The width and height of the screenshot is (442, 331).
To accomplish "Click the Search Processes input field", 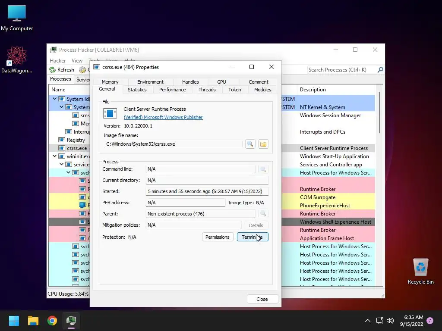I will pos(342,69).
